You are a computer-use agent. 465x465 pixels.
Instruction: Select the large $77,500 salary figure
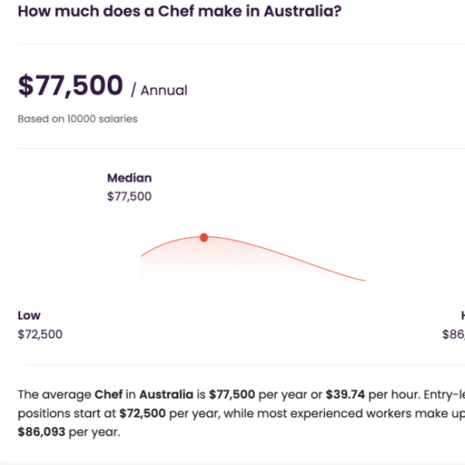click(x=71, y=85)
